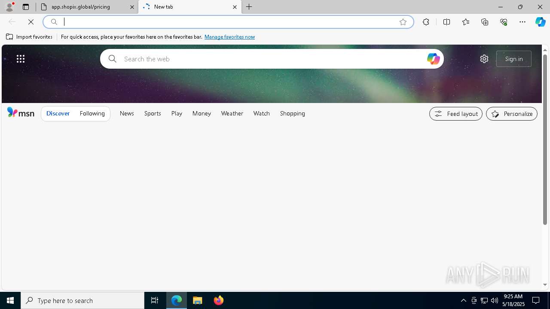Select the Following feed tab
The width and height of the screenshot is (550, 309).
[x=92, y=113]
